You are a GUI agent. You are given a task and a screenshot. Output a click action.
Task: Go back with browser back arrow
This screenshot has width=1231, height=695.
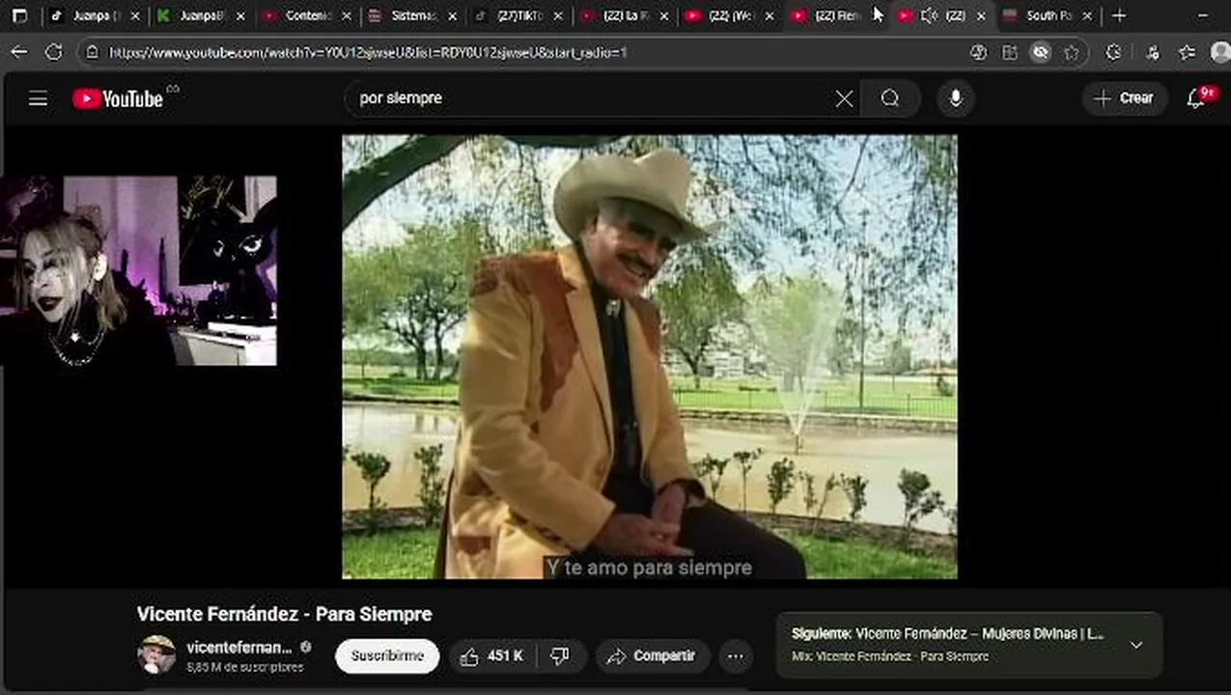coord(19,52)
